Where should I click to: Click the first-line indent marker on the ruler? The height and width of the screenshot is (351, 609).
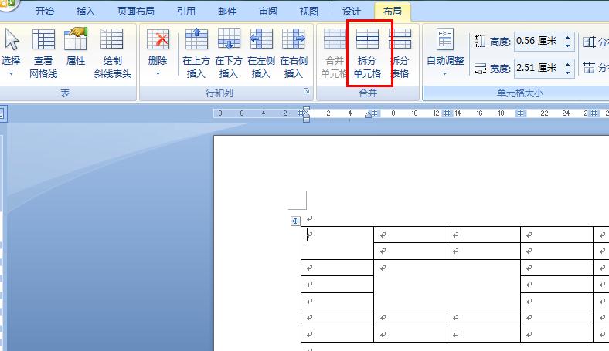tap(306, 110)
